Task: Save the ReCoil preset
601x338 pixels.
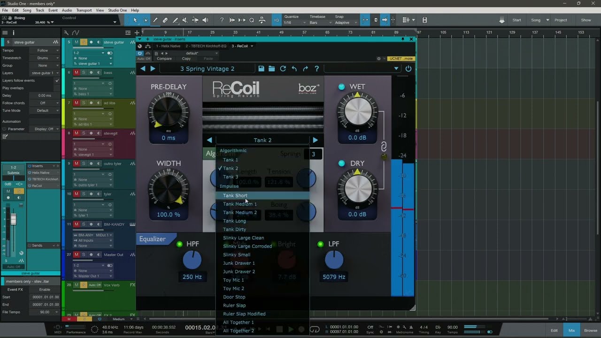Action: (x=261, y=69)
